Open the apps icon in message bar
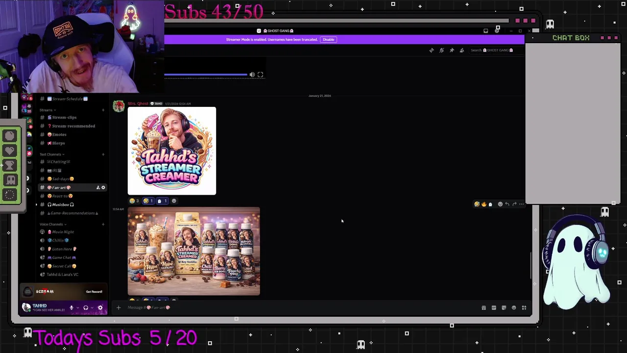Viewport: 627px width, 353px height. pos(524,307)
